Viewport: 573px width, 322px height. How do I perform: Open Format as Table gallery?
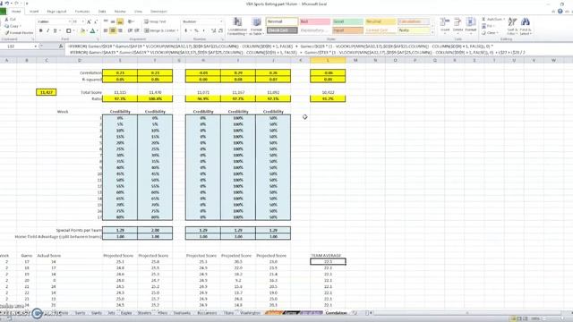[x=257, y=26]
